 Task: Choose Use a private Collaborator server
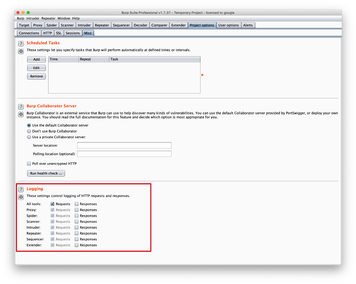pyautogui.click(x=29, y=137)
